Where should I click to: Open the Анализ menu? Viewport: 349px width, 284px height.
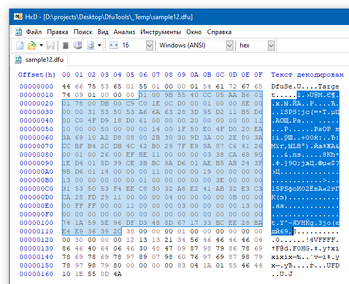(x=124, y=32)
